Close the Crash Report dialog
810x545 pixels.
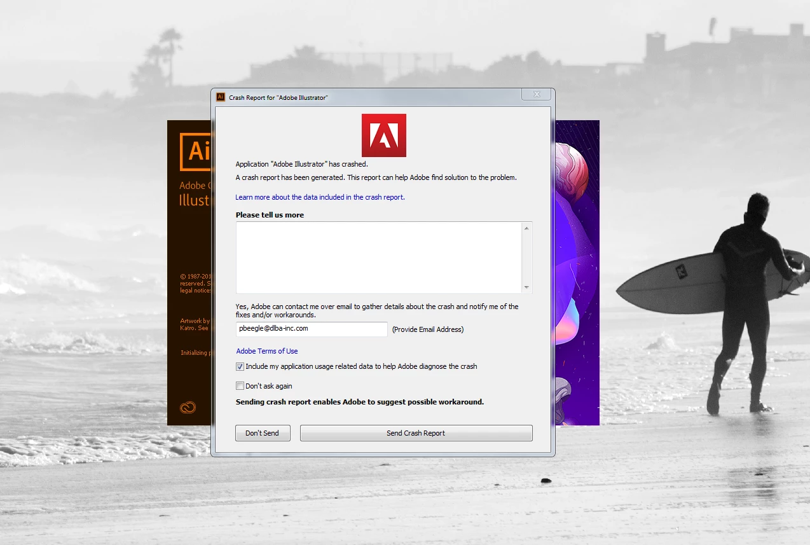coord(537,94)
